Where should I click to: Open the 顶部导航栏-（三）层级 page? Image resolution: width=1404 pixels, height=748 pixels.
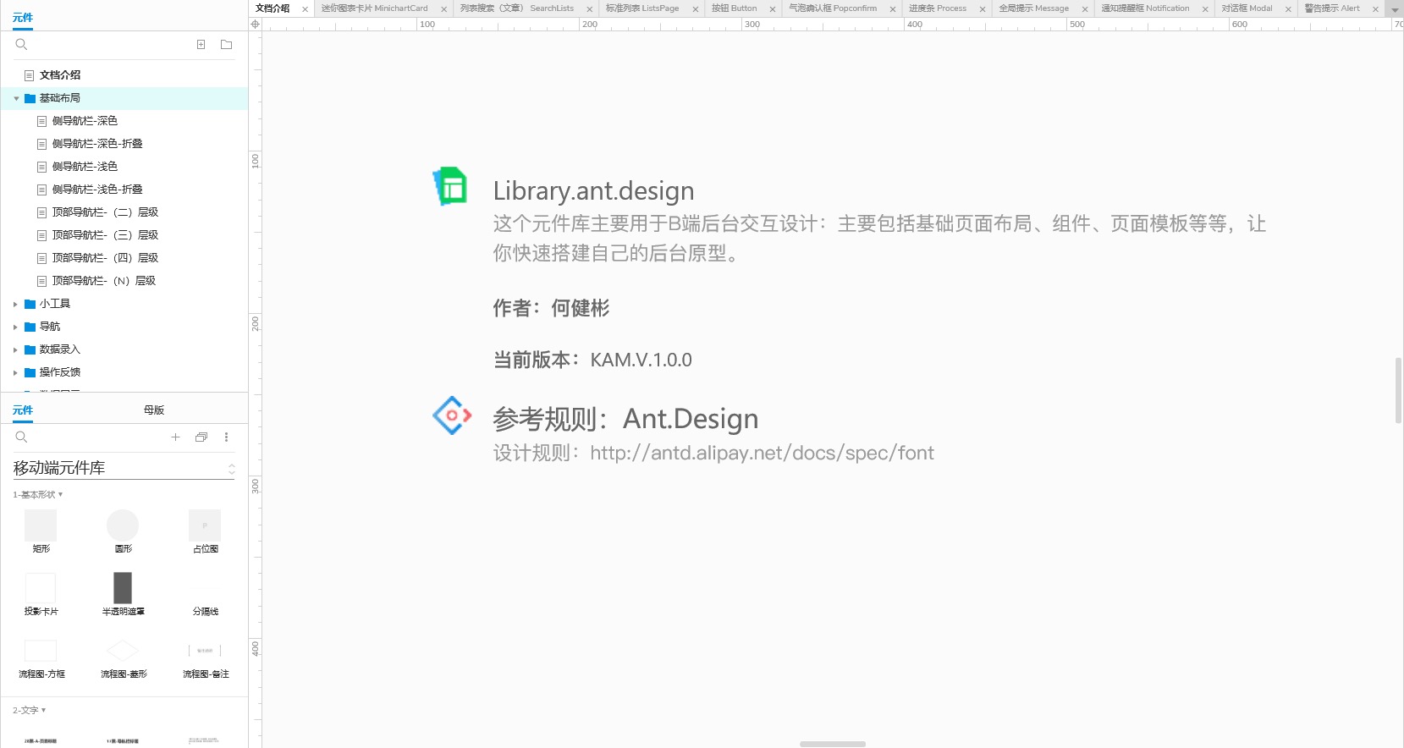tap(105, 235)
